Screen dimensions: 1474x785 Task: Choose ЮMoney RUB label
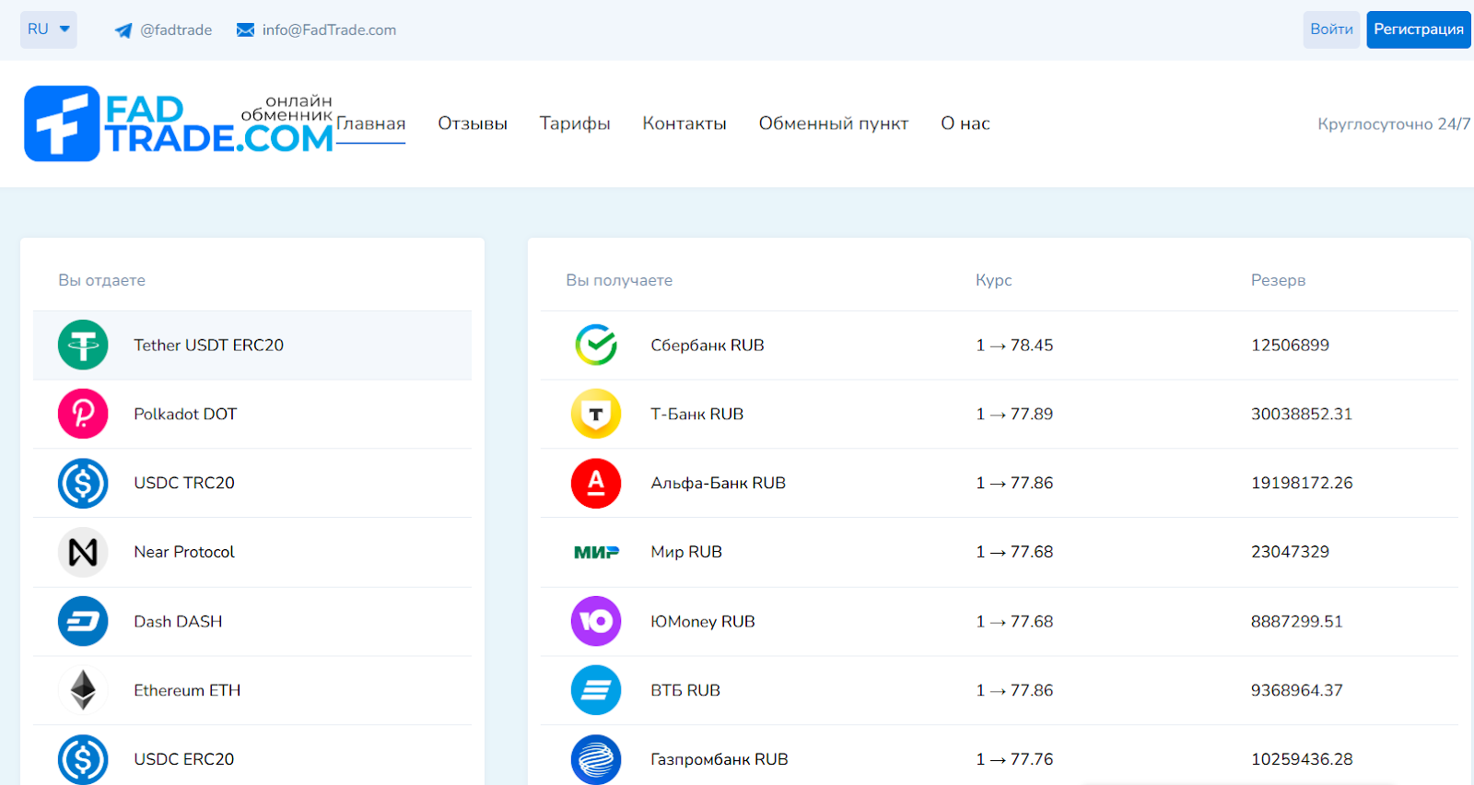click(x=703, y=621)
